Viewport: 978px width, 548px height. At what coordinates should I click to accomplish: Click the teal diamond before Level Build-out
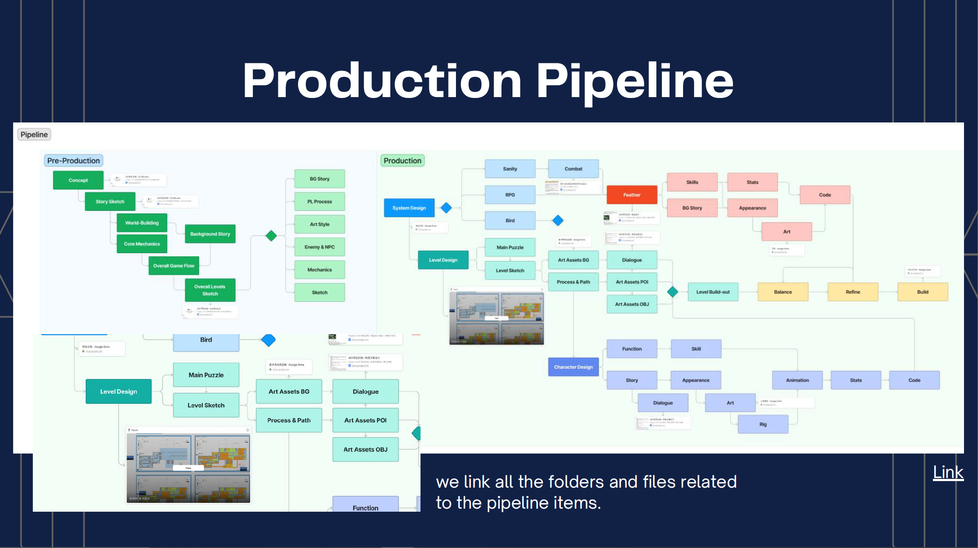click(673, 292)
